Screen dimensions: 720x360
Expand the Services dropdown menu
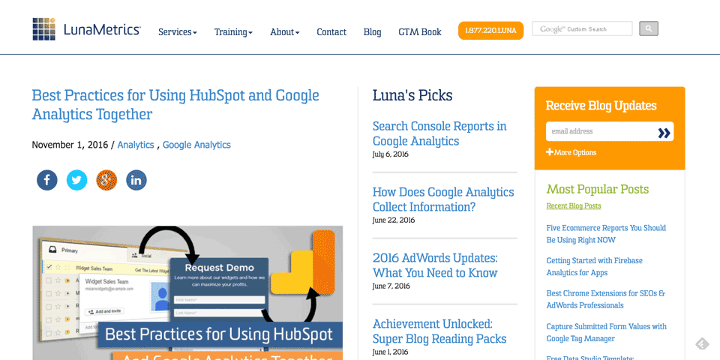[177, 31]
